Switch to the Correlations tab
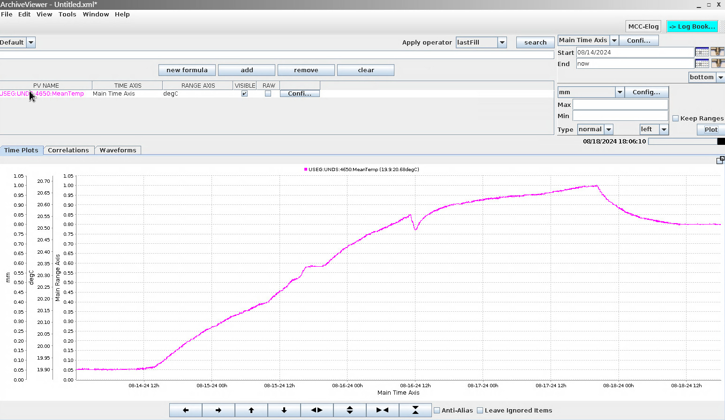725x420 pixels. click(x=68, y=150)
